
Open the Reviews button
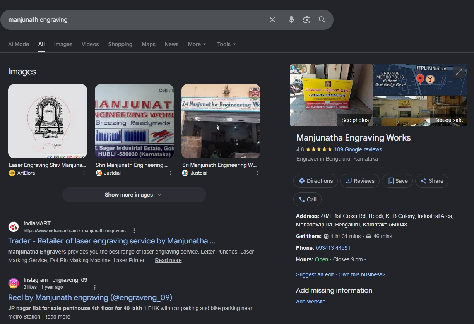click(360, 181)
